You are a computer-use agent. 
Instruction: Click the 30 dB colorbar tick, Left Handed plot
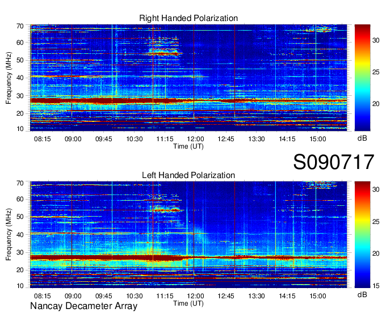[x=376, y=189]
